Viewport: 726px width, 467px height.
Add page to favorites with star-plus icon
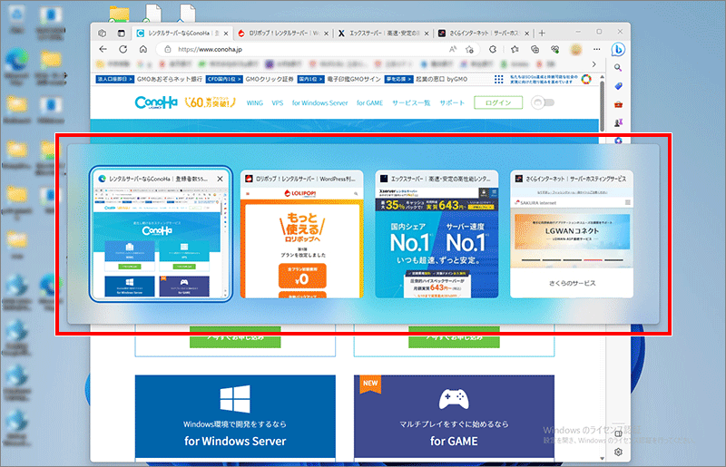pos(470,49)
